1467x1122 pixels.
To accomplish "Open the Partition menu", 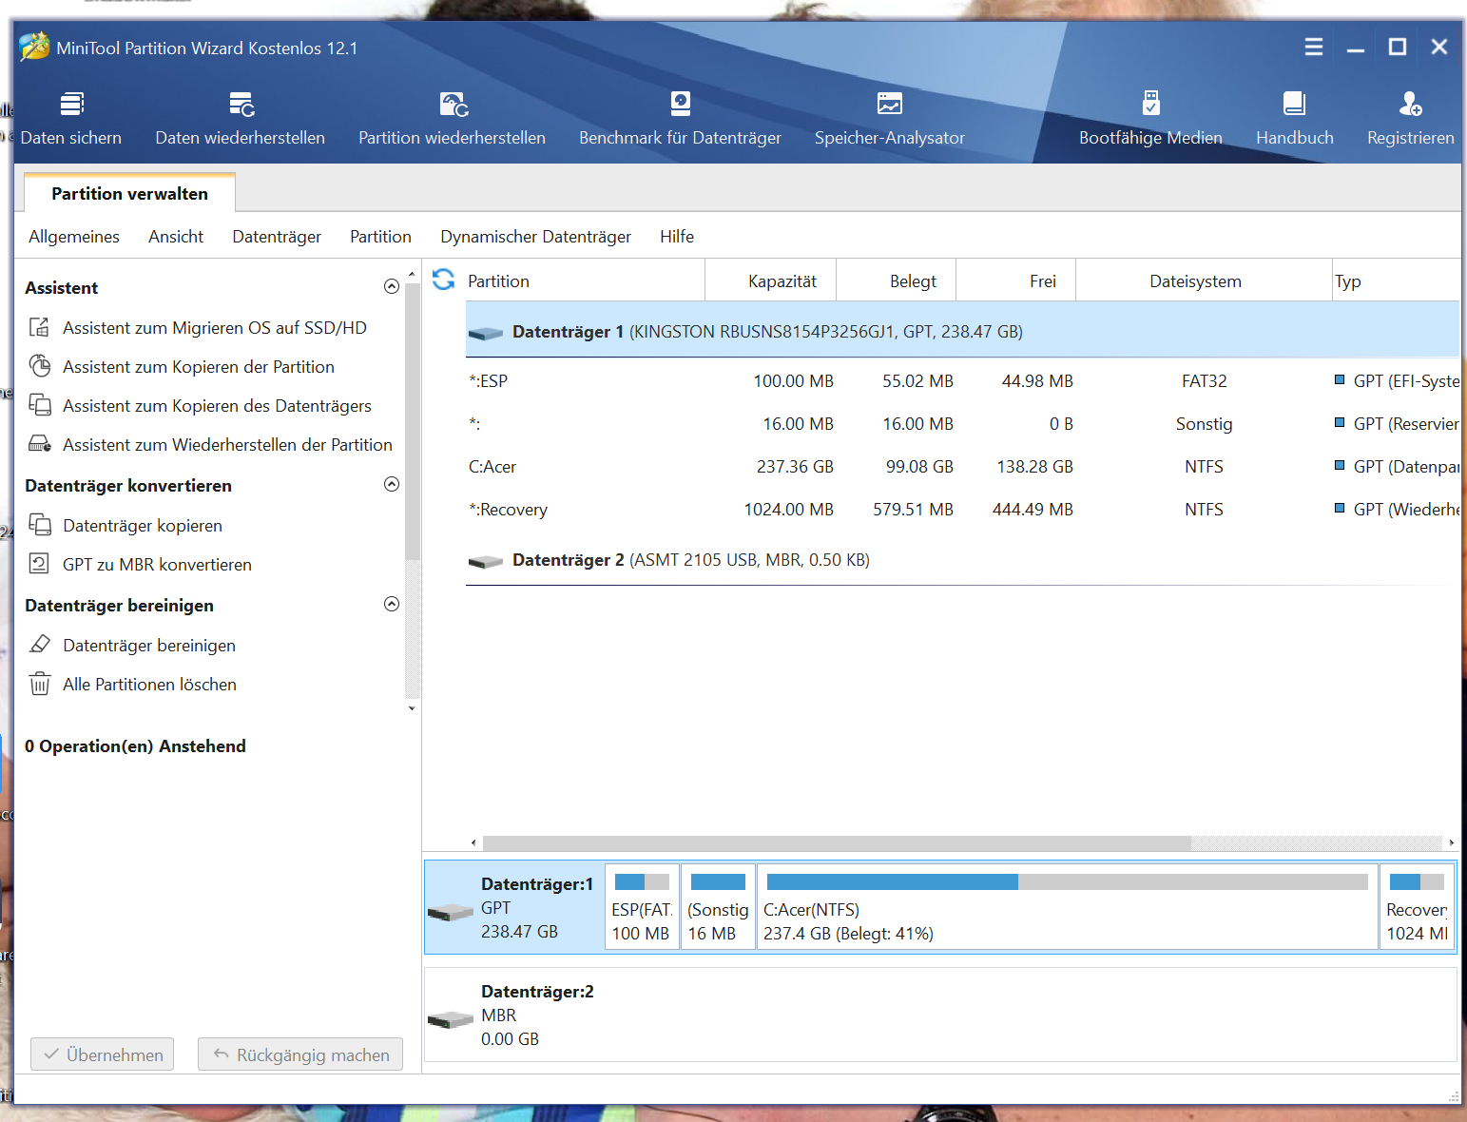I will (380, 237).
